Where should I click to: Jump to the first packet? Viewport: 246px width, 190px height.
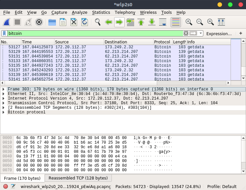141,22
